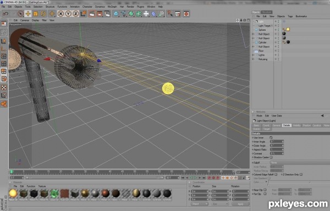Enable the Shadow Caster checkbox
Screen dimensions: 330x211
(x=271, y=157)
